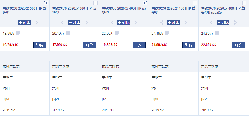249x116 pixels.
Task: Move the 400THP 豪华型 column right with its arrow
Action: point(136,23)
